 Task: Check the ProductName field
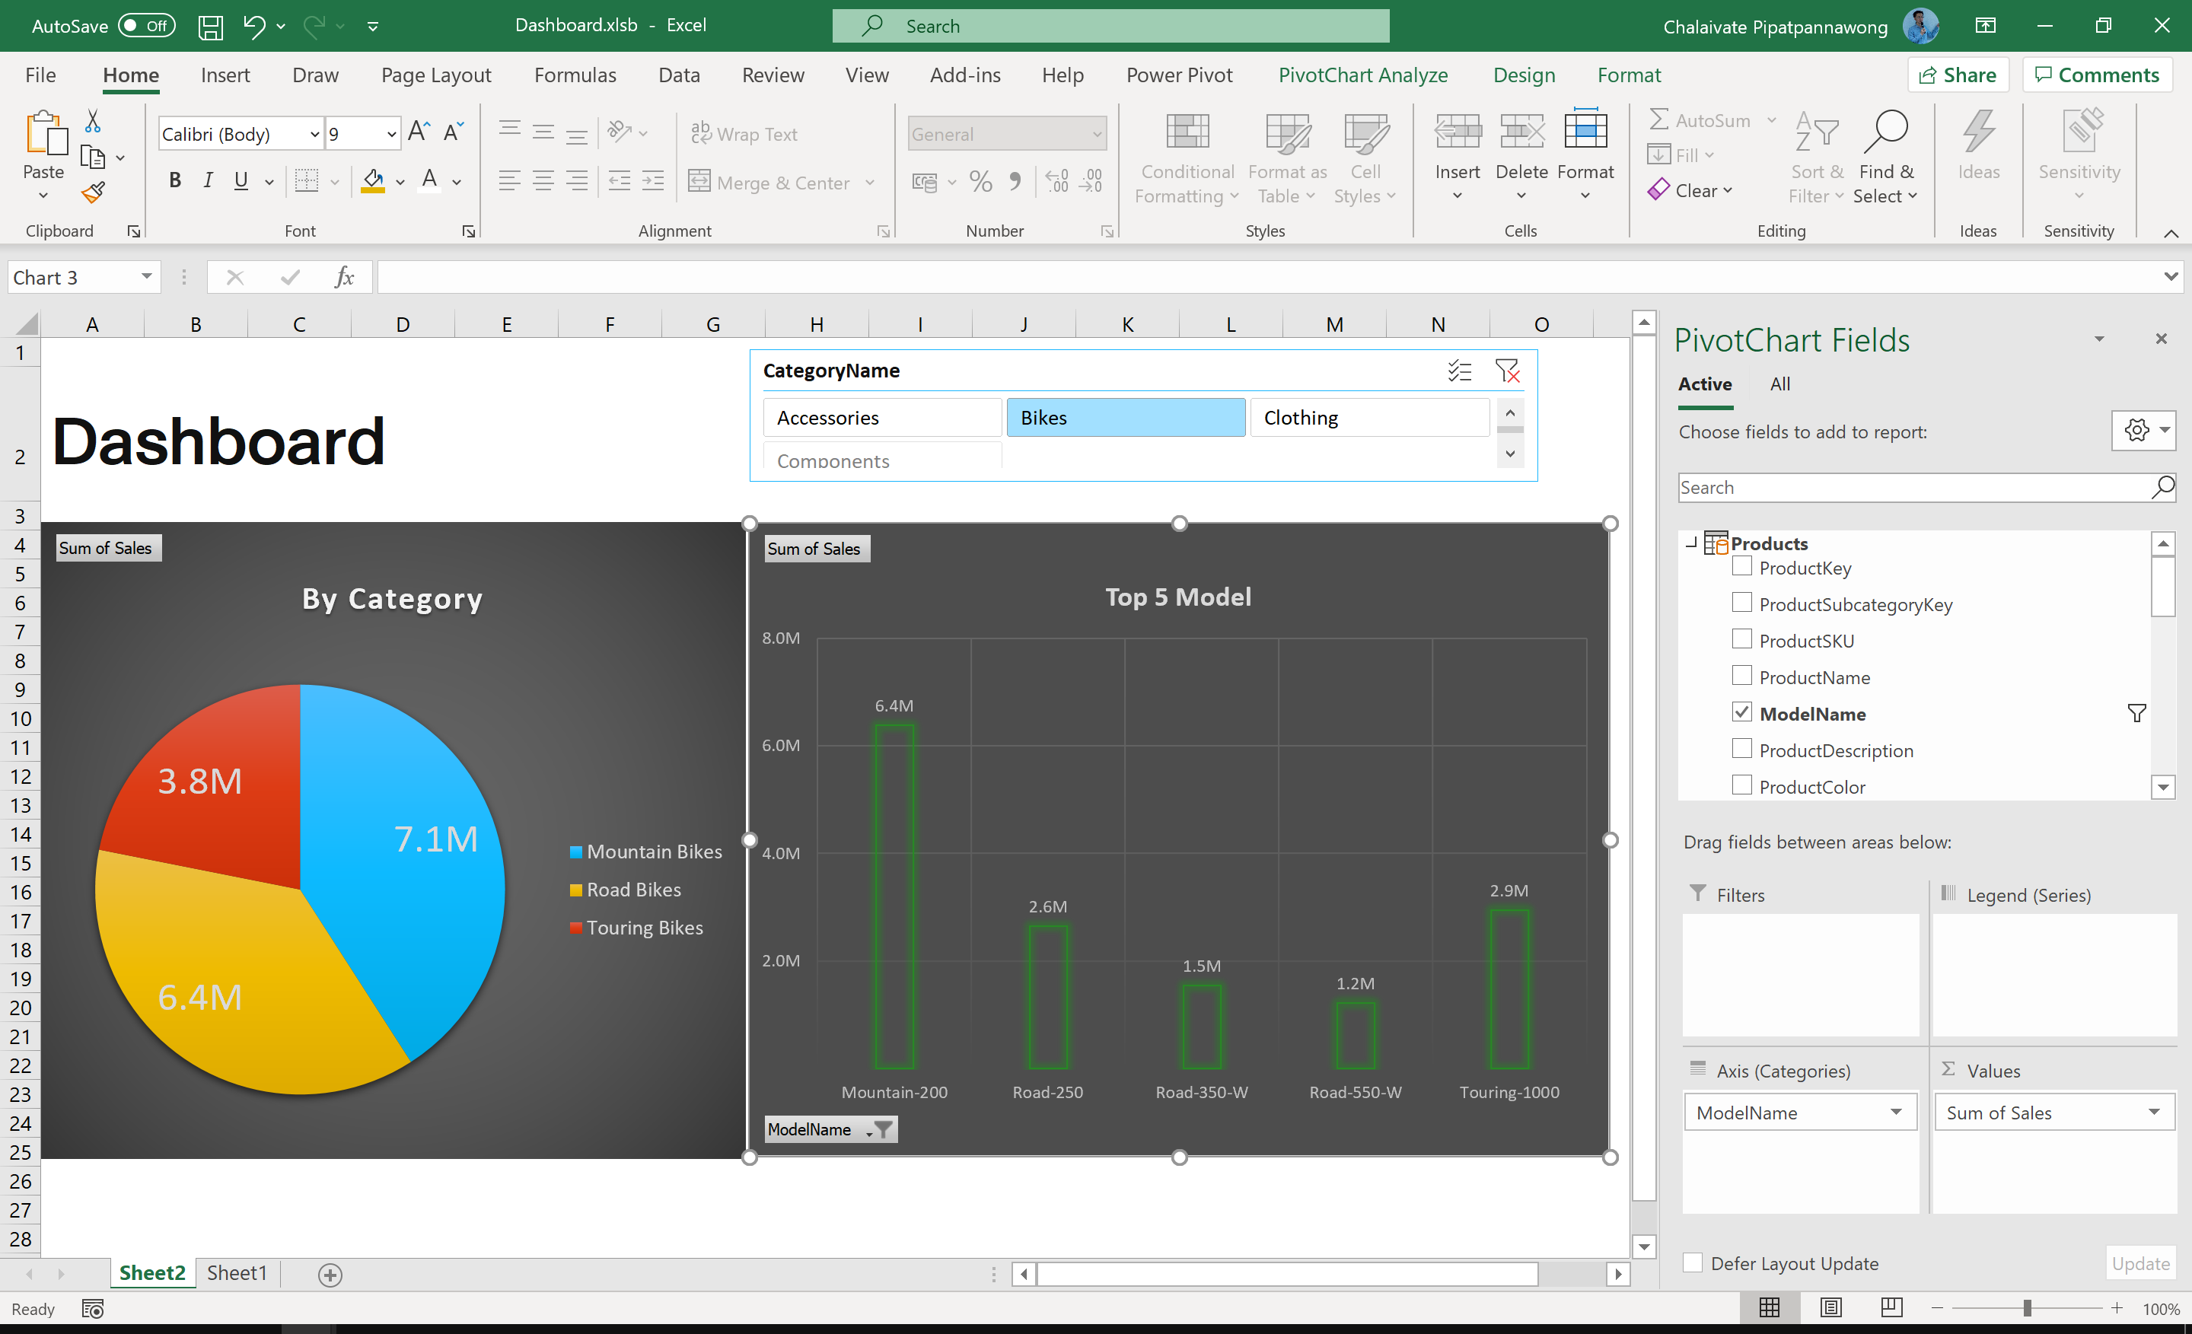[1741, 675]
